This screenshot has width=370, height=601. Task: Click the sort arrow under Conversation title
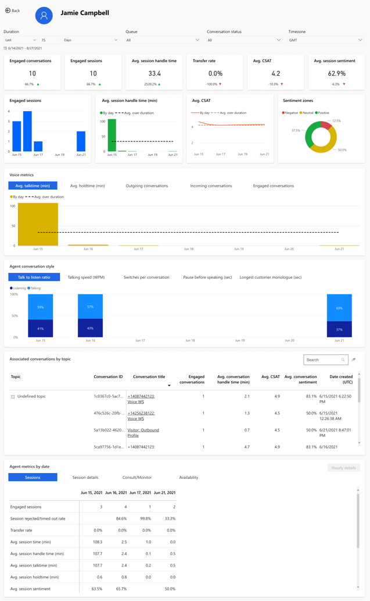pyautogui.click(x=169, y=385)
